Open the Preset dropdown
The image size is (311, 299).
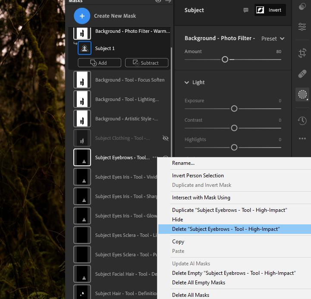[x=273, y=38]
